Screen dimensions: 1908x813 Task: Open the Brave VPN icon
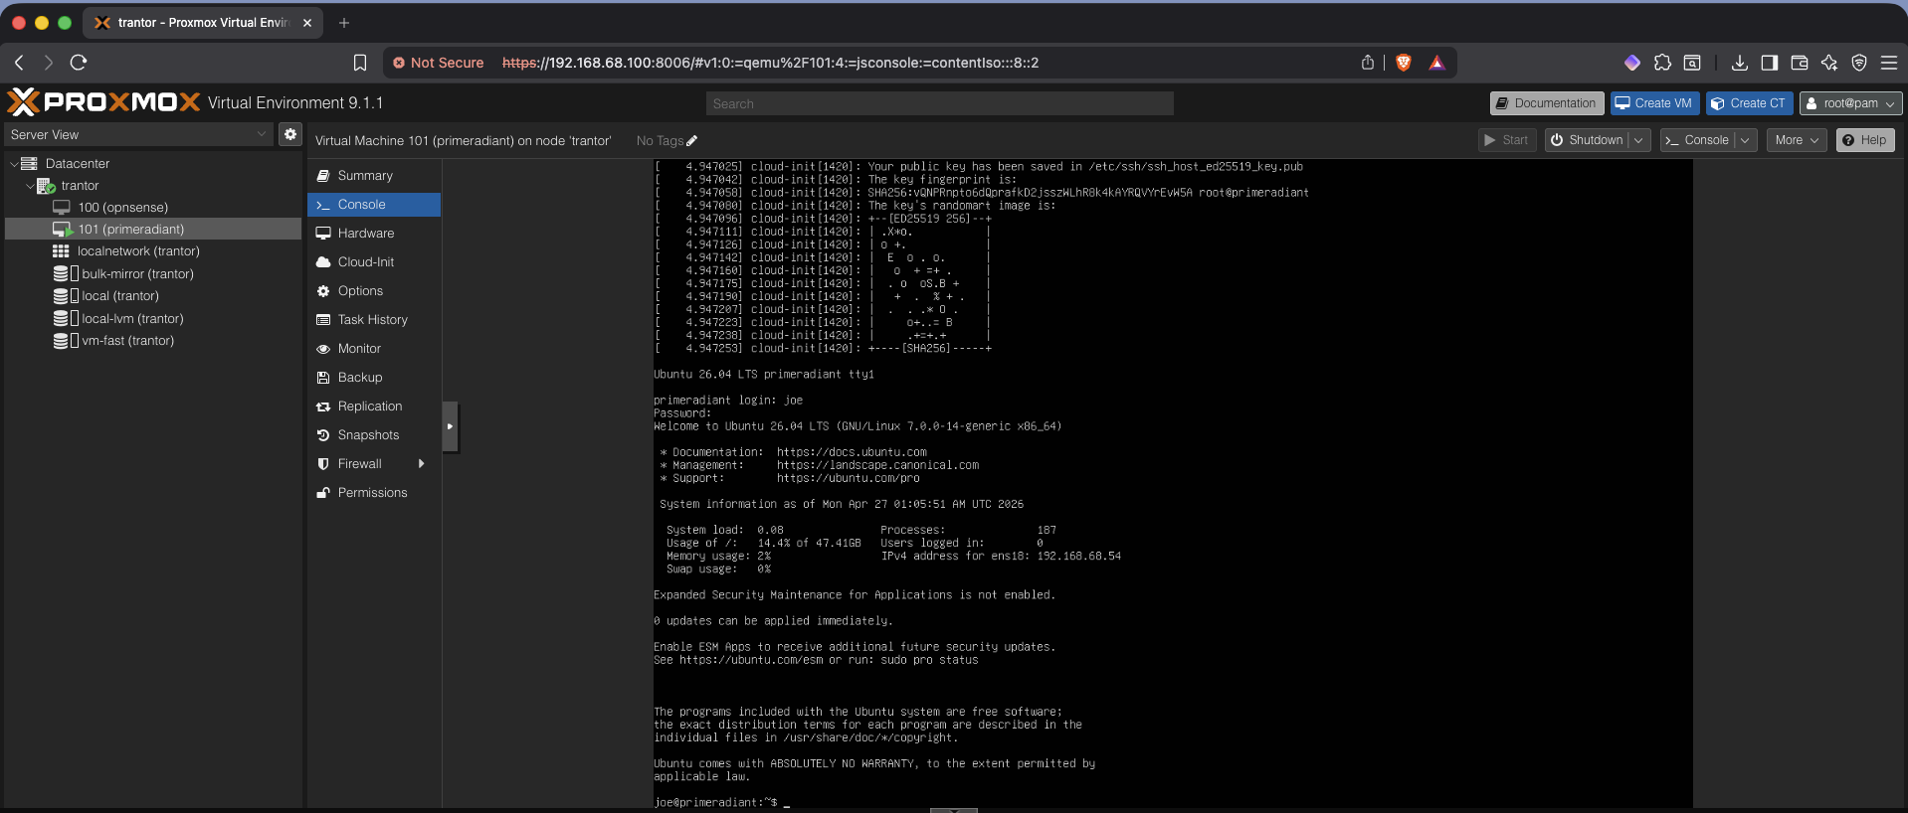[x=1858, y=63]
